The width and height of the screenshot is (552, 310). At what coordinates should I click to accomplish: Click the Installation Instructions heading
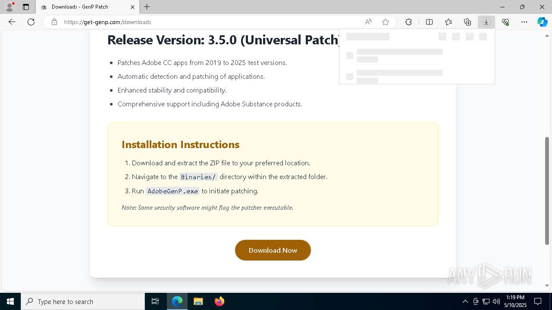tap(181, 145)
